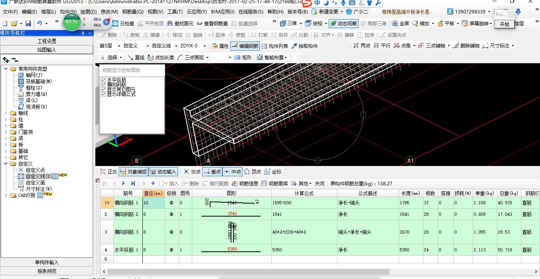Open 文件(F) menu

click(x=10, y=12)
